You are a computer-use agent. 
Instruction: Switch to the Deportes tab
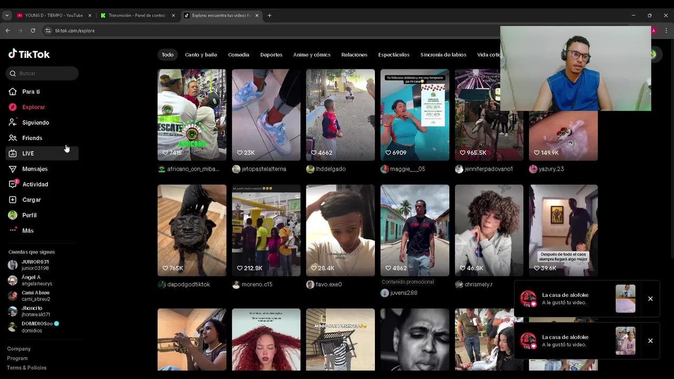pyautogui.click(x=271, y=55)
